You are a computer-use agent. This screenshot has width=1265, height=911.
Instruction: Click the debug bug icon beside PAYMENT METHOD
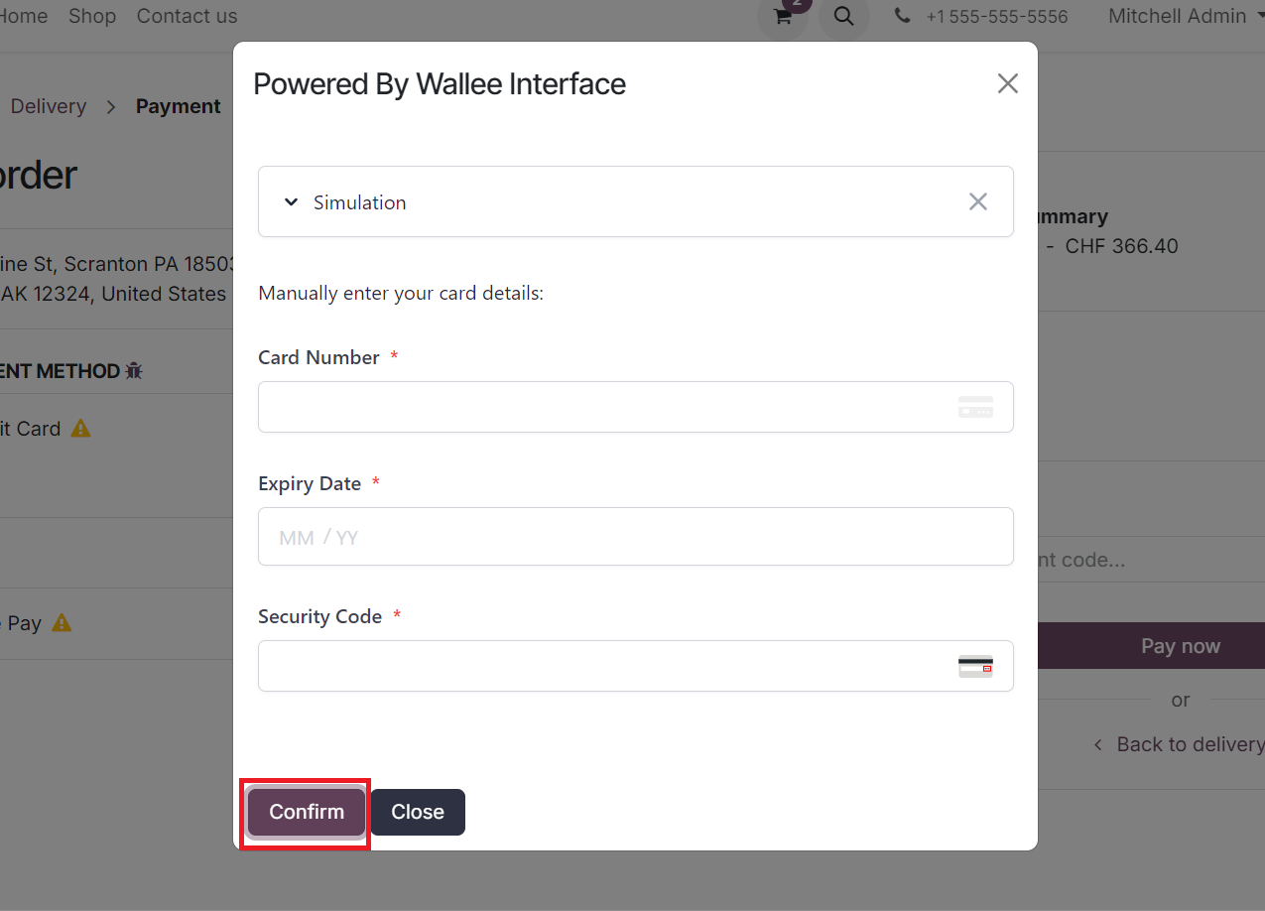pos(134,369)
